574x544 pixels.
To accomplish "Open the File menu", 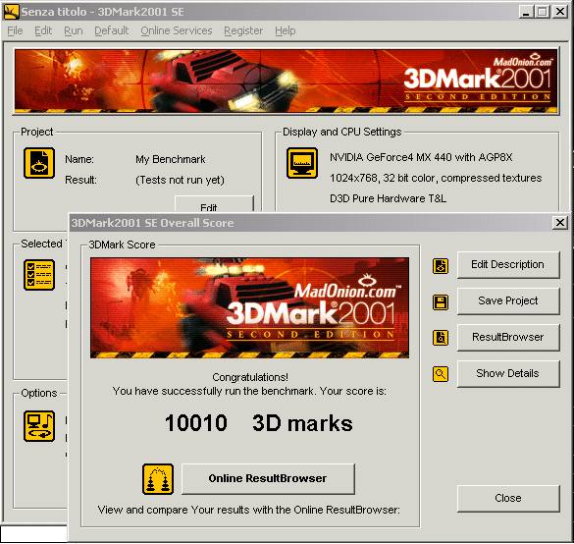I will pos(15,30).
